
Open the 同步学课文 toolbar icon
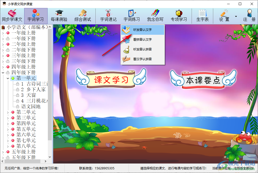[11, 15]
